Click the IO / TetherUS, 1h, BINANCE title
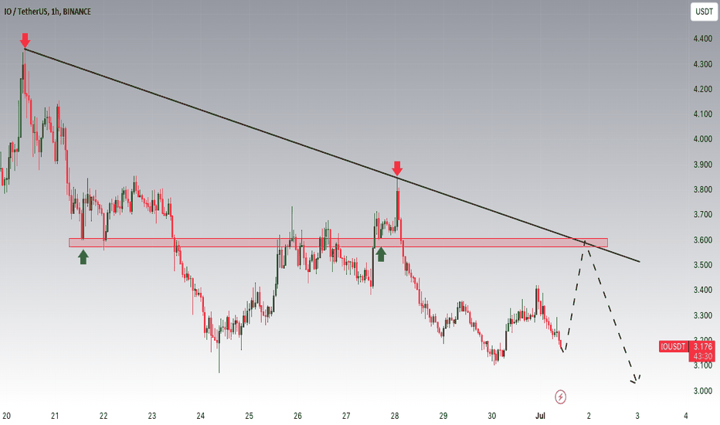This screenshot has height=425, width=720. [47, 12]
